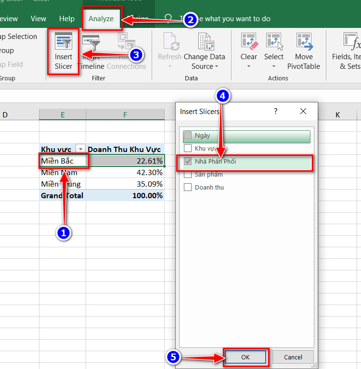361x369 pixels.
Task: Select the Miền Nam cell
Action: tap(63, 172)
